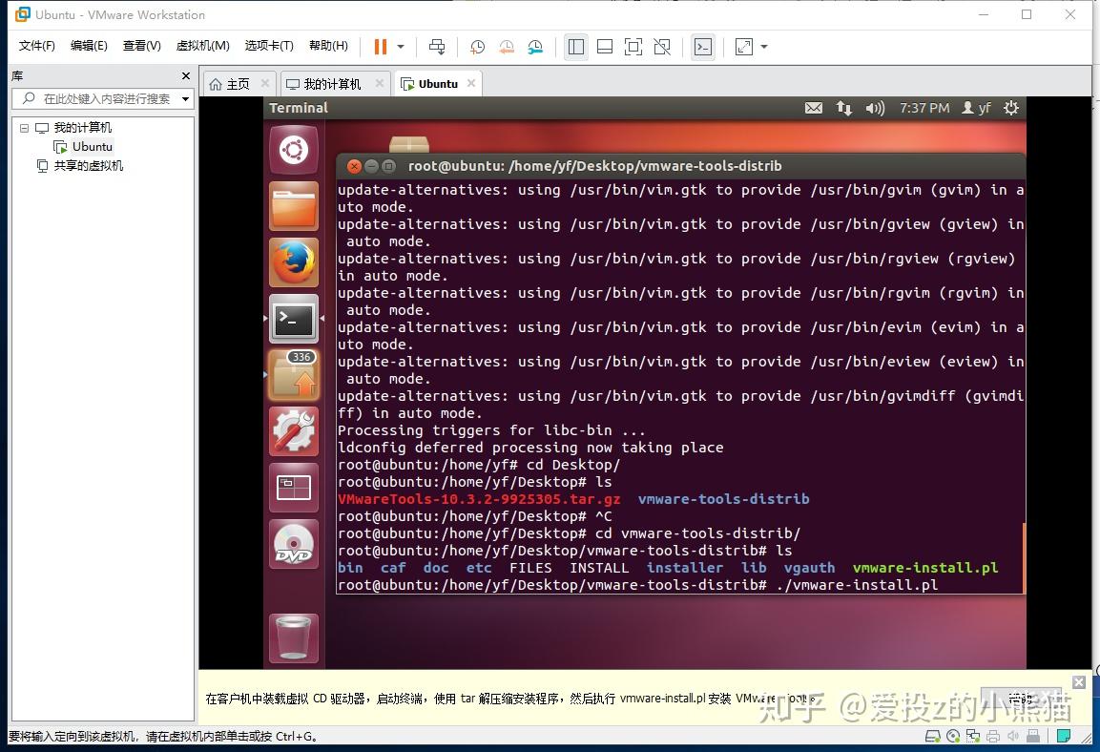Image resolution: width=1100 pixels, height=752 pixels.
Task: Click the printer status bar icon
Action: 992,736
